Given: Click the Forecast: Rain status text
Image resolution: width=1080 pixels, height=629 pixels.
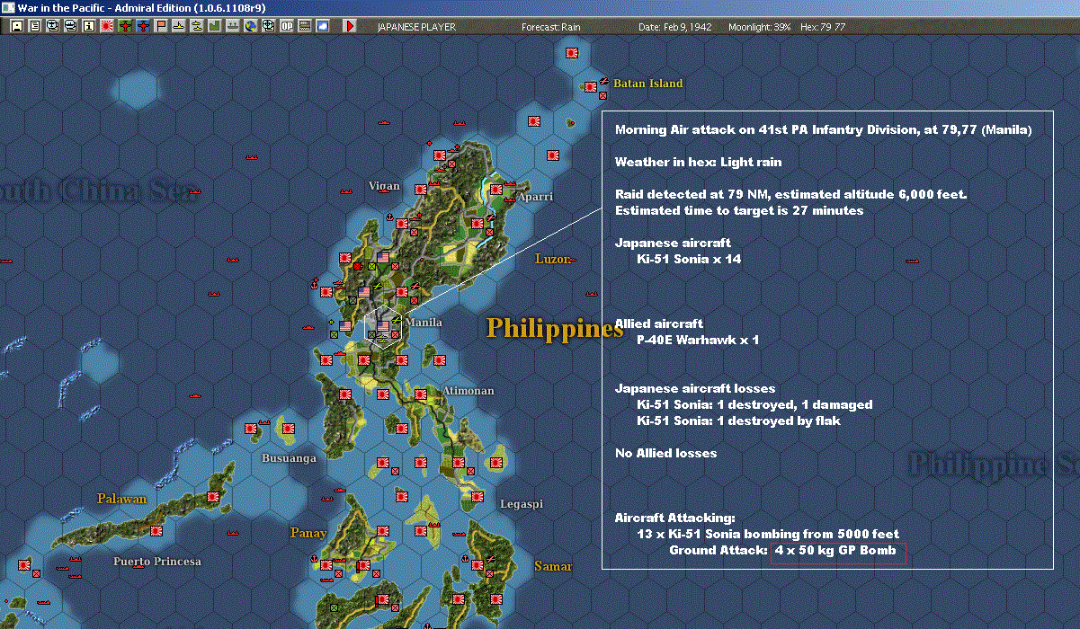Looking at the screenshot, I should point(551,27).
